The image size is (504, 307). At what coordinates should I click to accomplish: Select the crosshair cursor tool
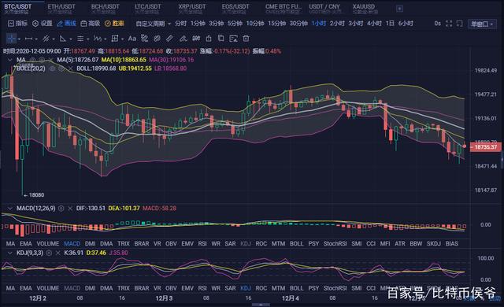pos(11,39)
